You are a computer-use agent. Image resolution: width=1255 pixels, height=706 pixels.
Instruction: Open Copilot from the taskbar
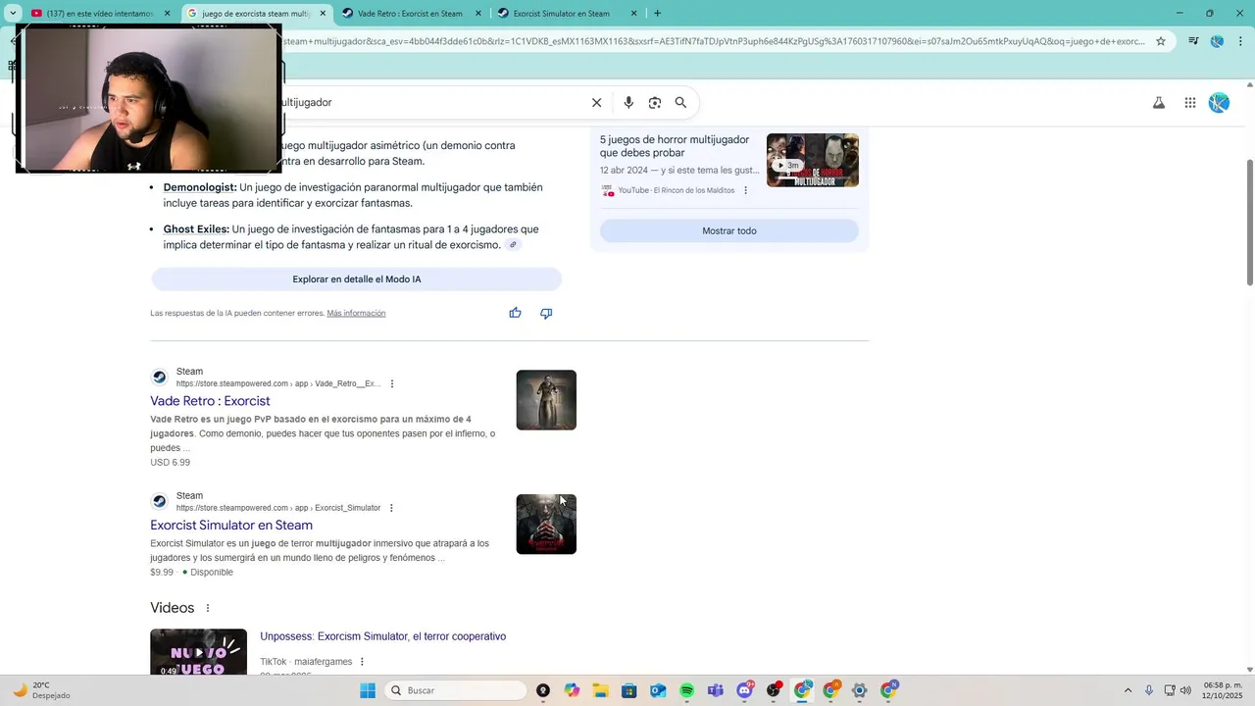click(x=572, y=690)
